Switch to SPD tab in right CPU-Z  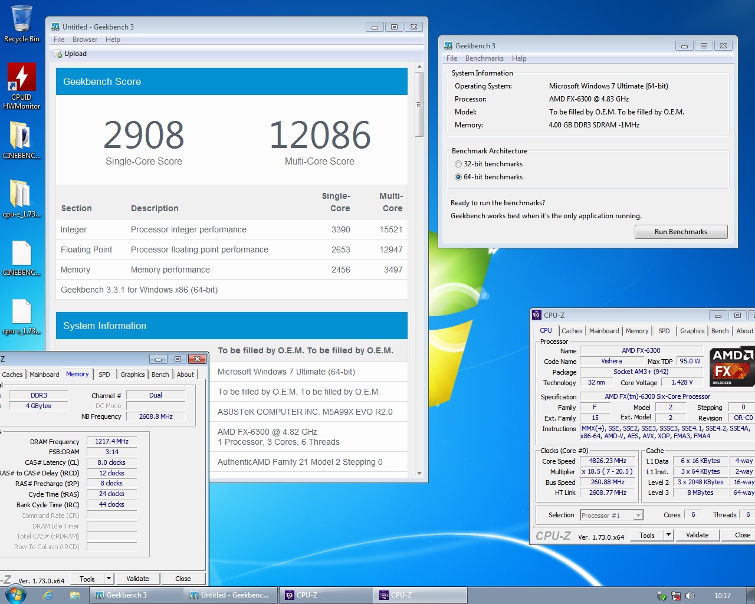664,331
